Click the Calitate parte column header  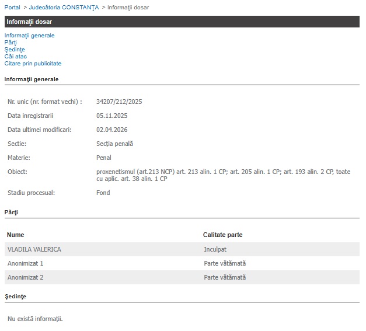222,235
